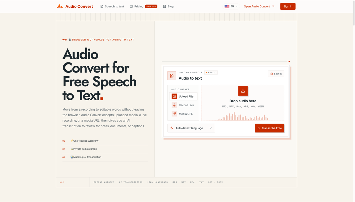Click the Blog page icon

click(x=164, y=6)
